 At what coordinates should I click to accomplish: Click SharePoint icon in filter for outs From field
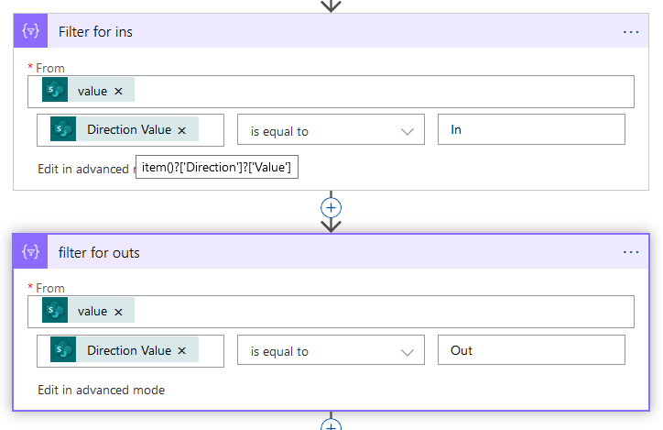click(55, 312)
